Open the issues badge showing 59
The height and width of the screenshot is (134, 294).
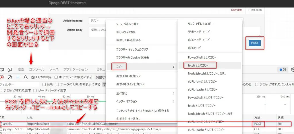coord(283,70)
